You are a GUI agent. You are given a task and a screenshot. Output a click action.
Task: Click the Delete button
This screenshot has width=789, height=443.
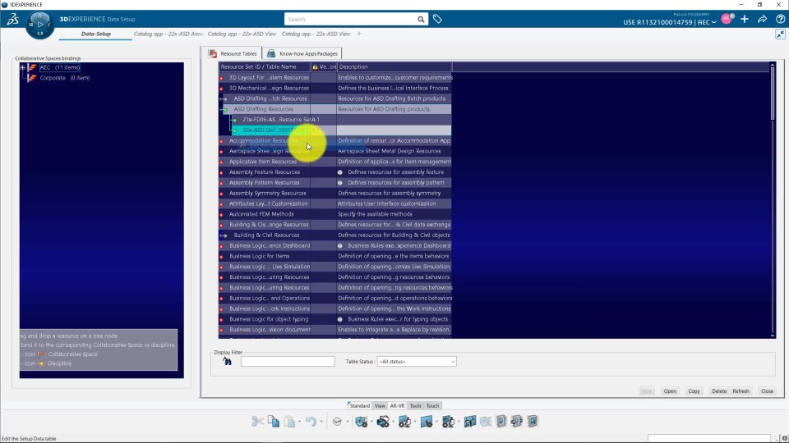[718, 390]
